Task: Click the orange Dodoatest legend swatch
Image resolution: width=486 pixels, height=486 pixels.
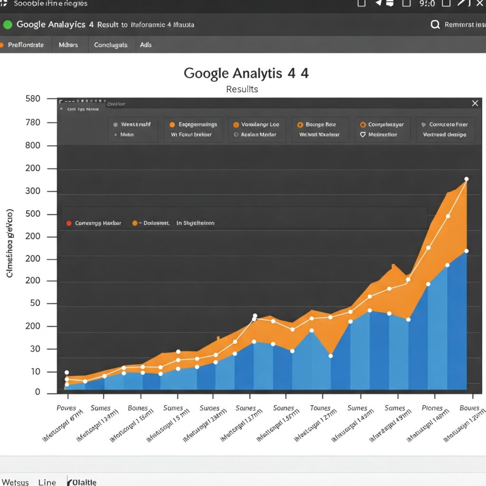Action: [135, 223]
